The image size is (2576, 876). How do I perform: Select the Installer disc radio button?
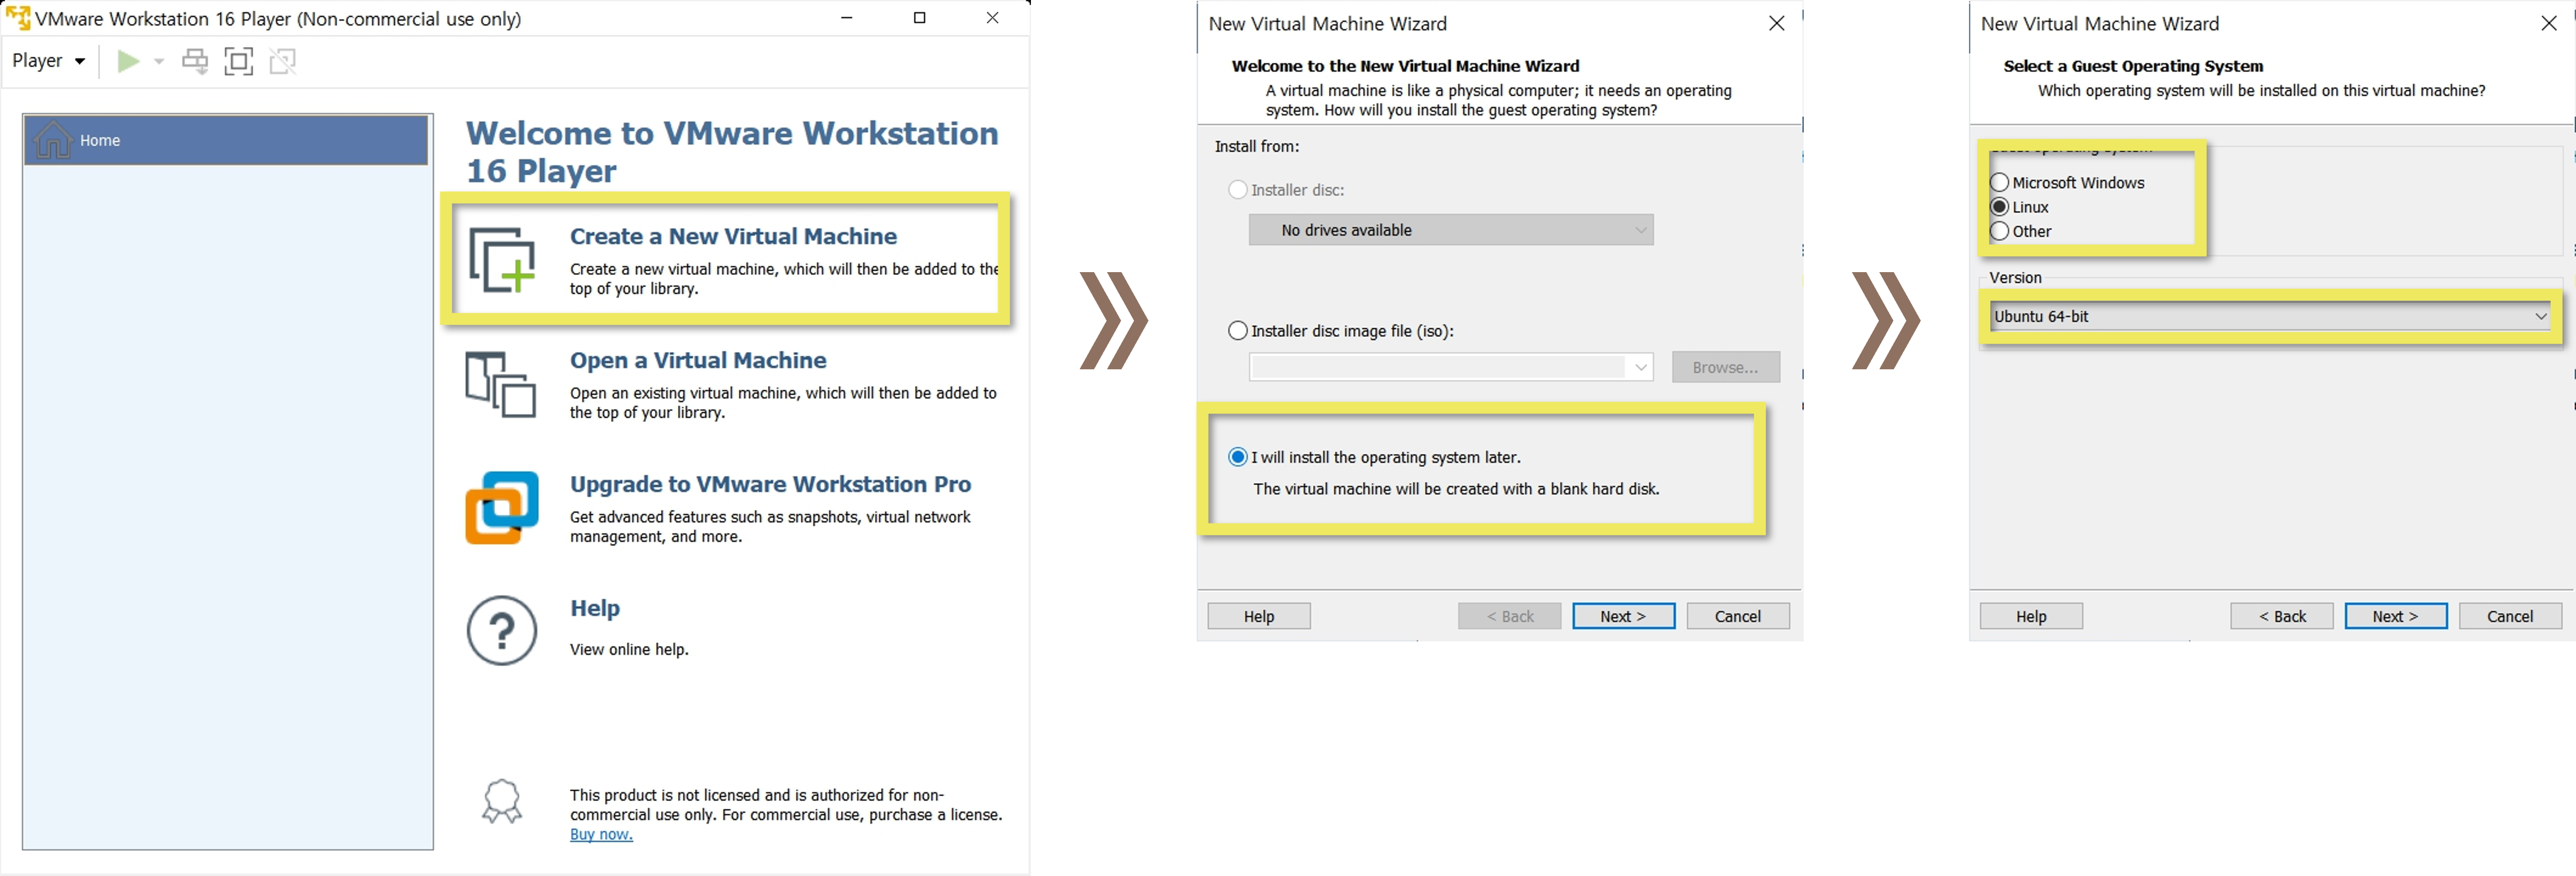1238,190
